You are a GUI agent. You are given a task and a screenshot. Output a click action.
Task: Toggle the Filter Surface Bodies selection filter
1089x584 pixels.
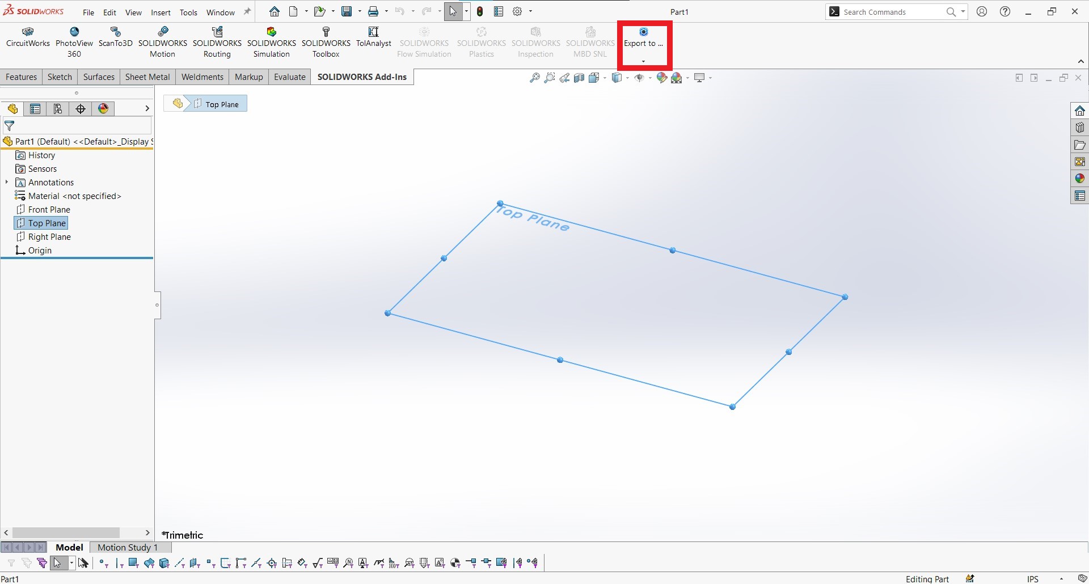click(149, 563)
